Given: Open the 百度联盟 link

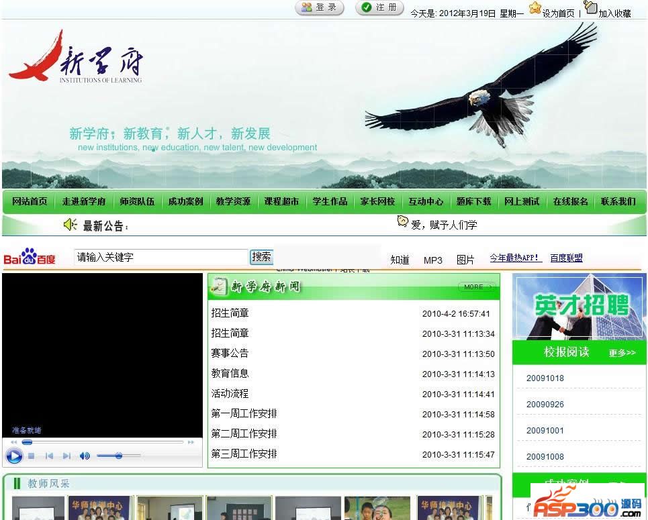Looking at the screenshot, I should (x=567, y=258).
